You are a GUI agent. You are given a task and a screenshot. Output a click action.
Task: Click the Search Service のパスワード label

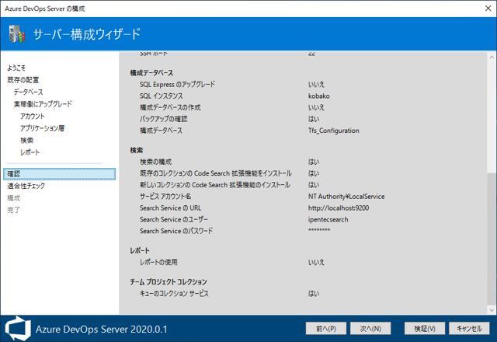coord(176,231)
